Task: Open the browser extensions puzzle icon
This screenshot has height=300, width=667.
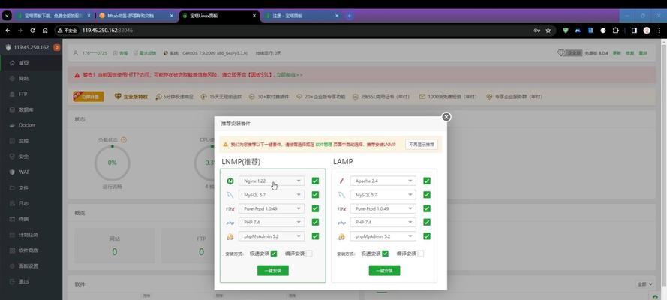Action: point(615,31)
